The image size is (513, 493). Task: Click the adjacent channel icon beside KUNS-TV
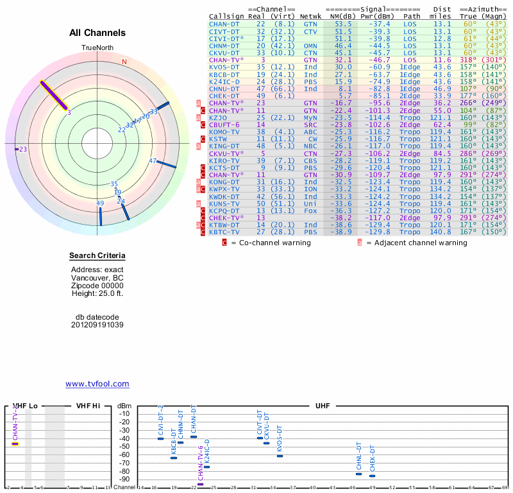pyautogui.click(x=199, y=203)
